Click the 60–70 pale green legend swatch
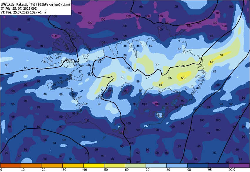 tap(135, 166)
